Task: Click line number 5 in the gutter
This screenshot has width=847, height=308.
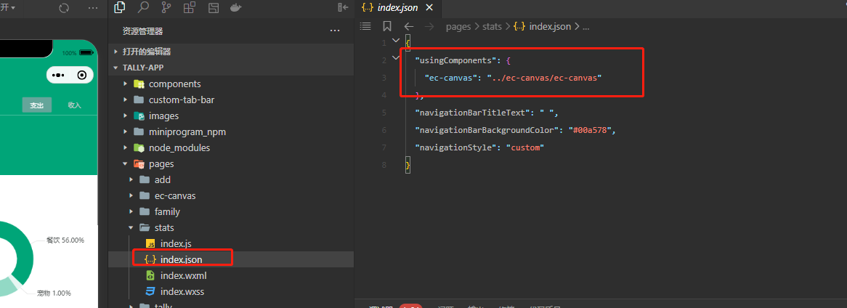Action: tap(384, 113)
